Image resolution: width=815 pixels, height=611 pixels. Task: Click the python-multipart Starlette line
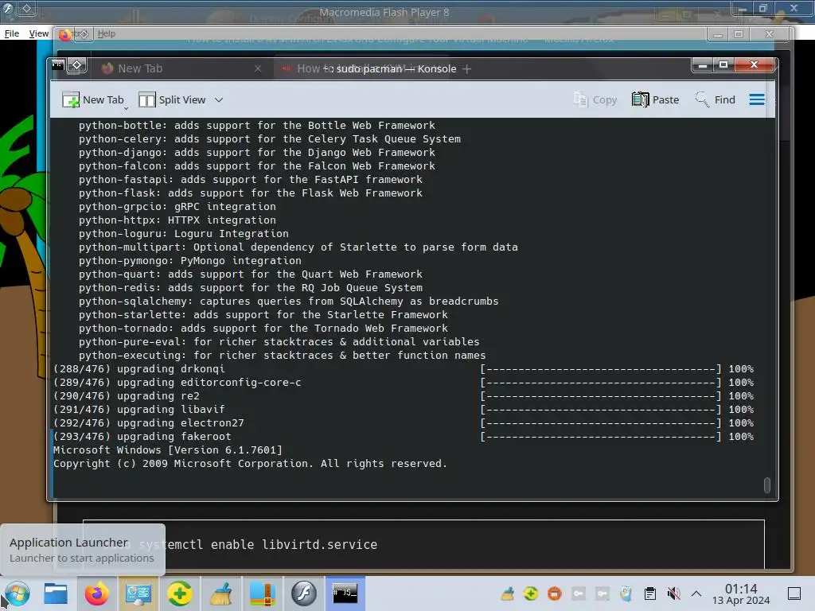click(x=298, y=247)
